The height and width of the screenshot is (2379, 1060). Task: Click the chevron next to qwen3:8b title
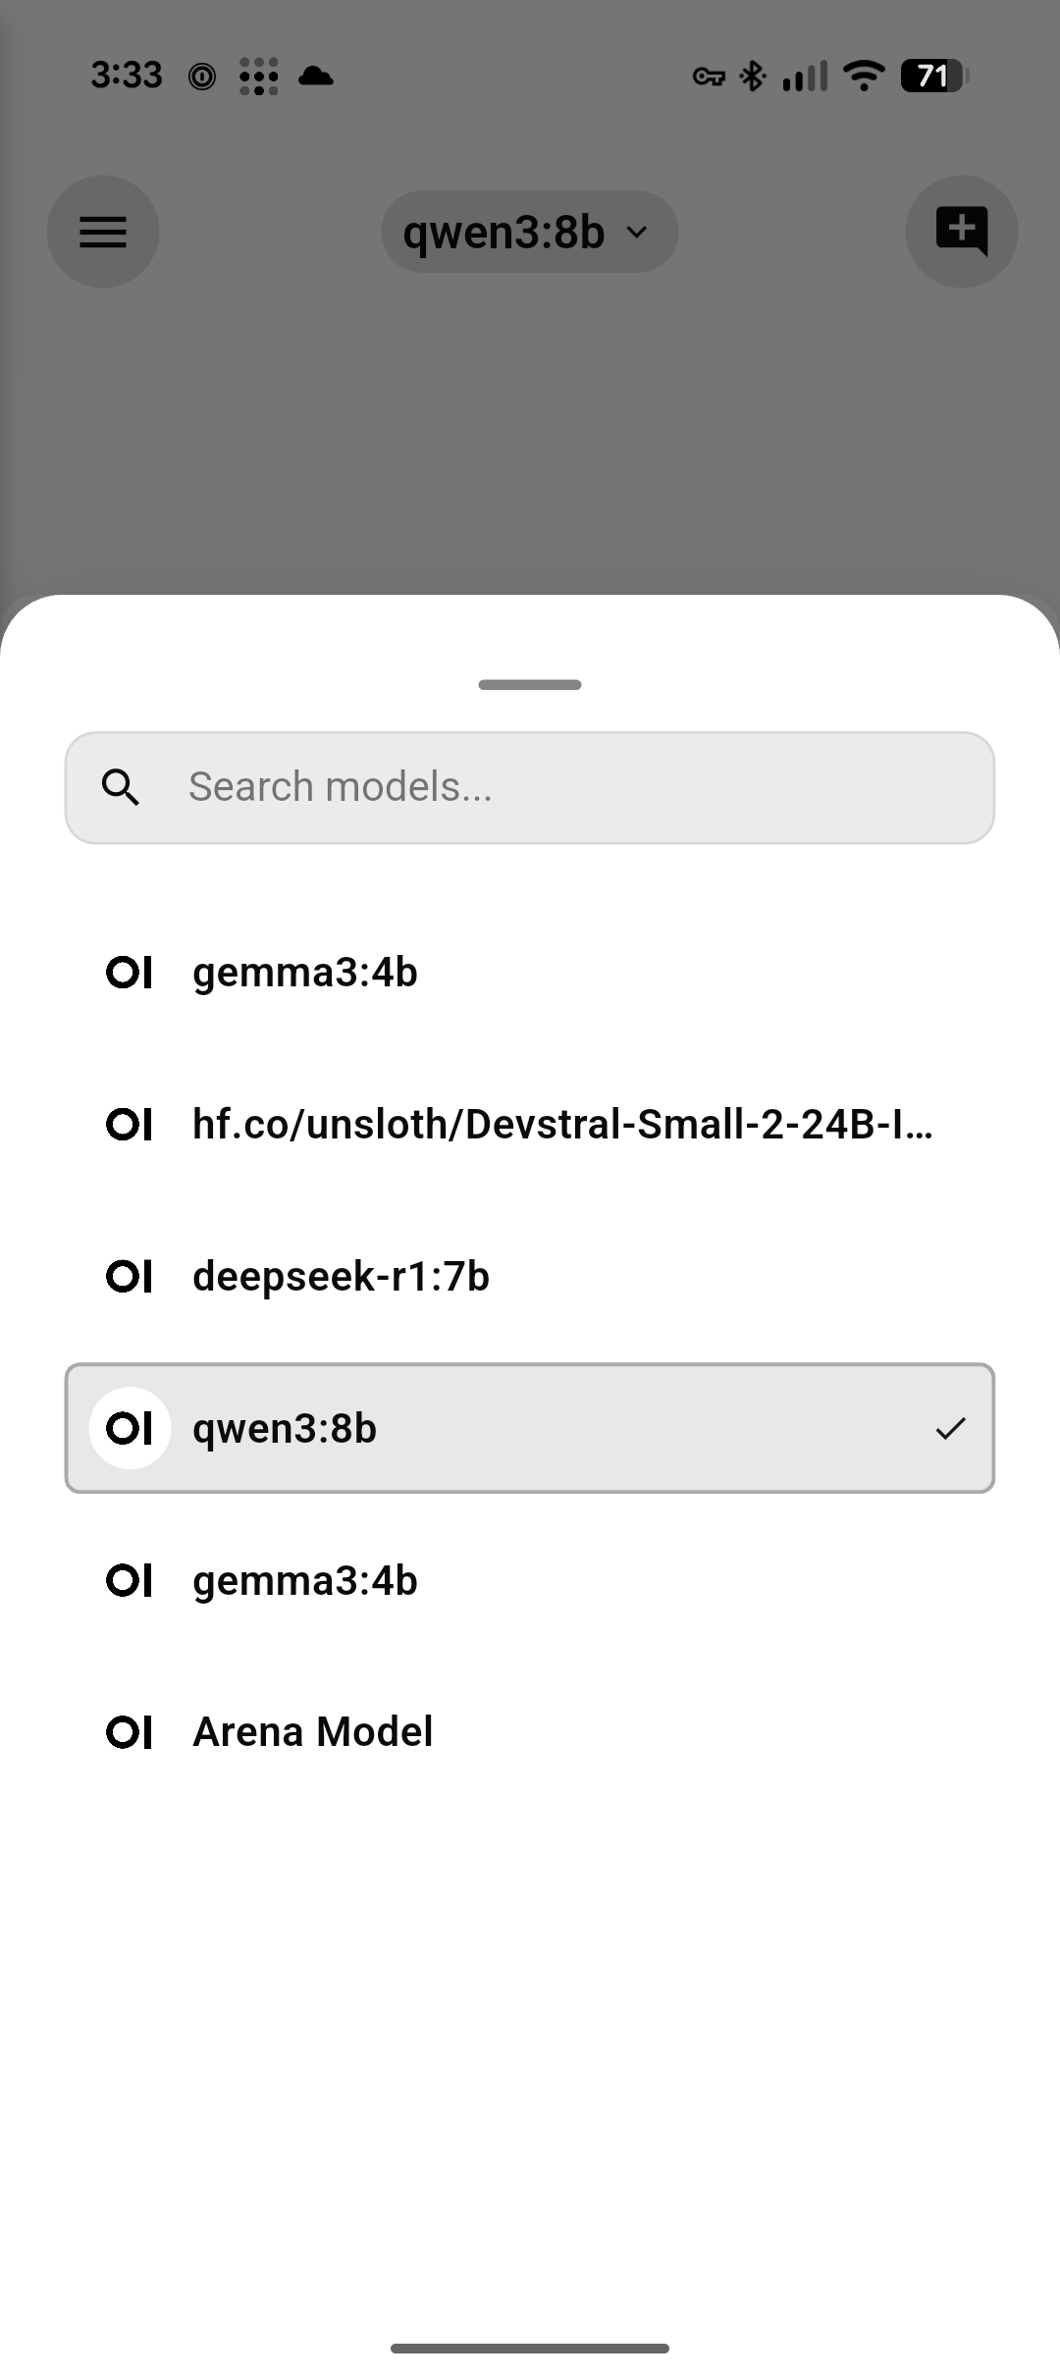pos(638,232)
